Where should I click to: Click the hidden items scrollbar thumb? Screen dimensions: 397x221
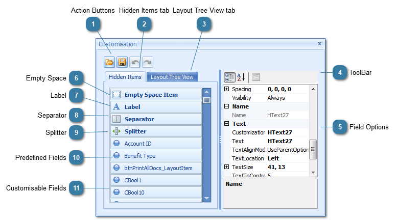pyautogui.click(x=207, y=100)
